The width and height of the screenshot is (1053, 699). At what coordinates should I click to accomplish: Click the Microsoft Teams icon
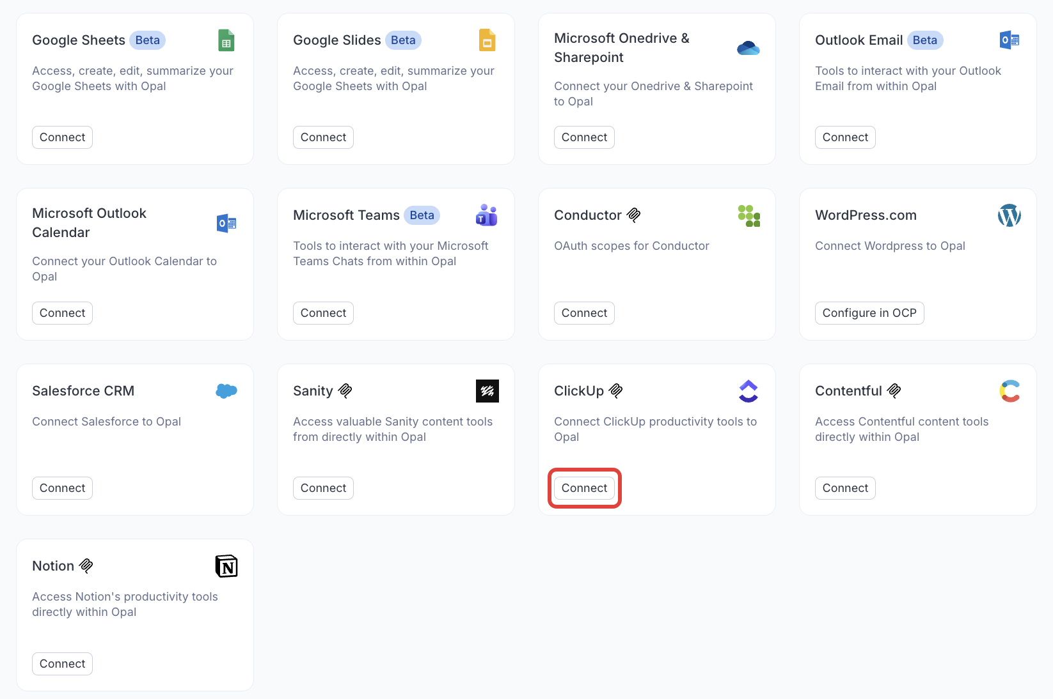(487, 215)
